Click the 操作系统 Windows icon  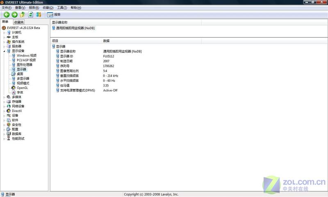(9, 42)
